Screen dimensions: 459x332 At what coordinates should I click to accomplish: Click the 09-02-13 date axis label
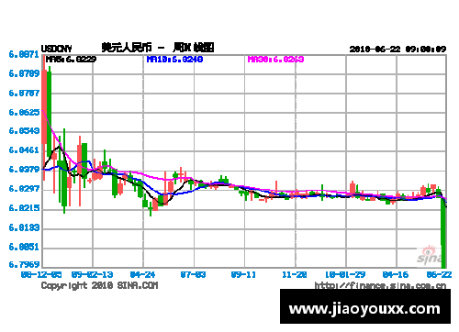(92, 274)
